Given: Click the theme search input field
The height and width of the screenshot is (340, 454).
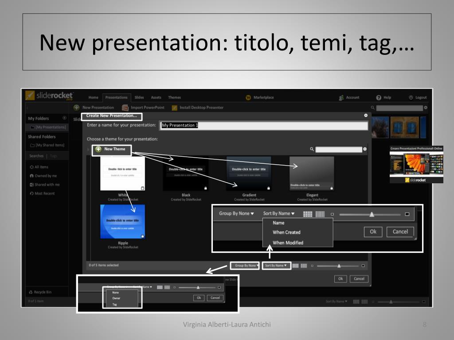Looking at the screenshot, I should [338, 150].
